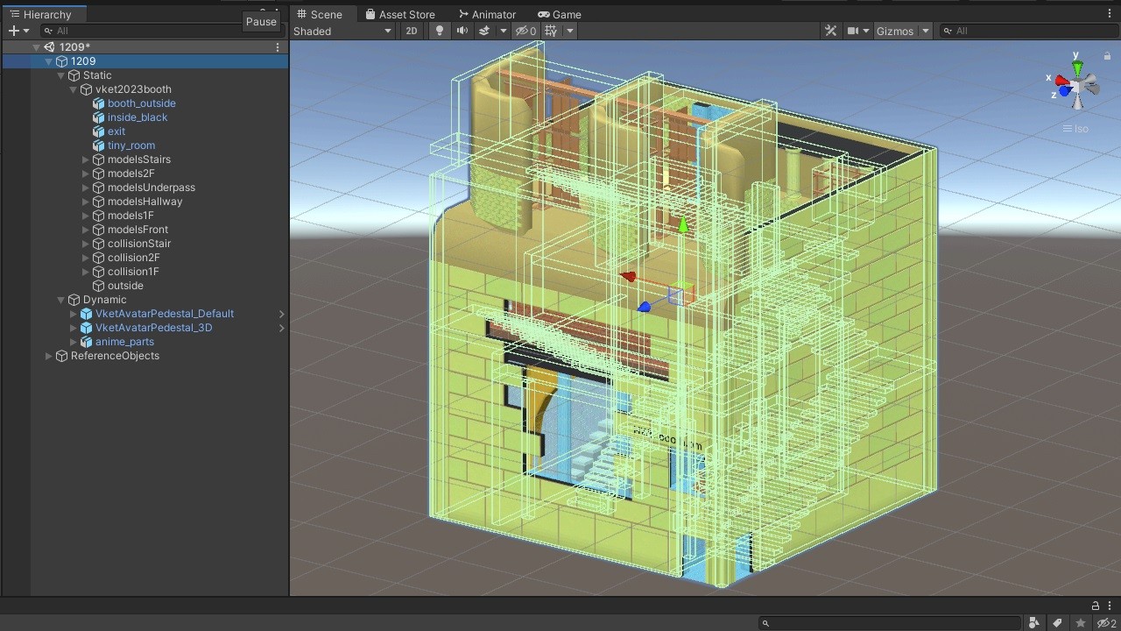The image size is (1121, 631).
Task: Select collisionStair object
Action: 138,244
